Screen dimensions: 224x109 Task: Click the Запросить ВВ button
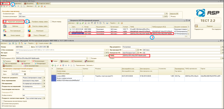click(174, 13)
